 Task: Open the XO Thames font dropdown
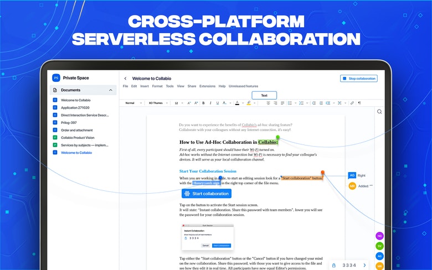(x=158, y=103)
